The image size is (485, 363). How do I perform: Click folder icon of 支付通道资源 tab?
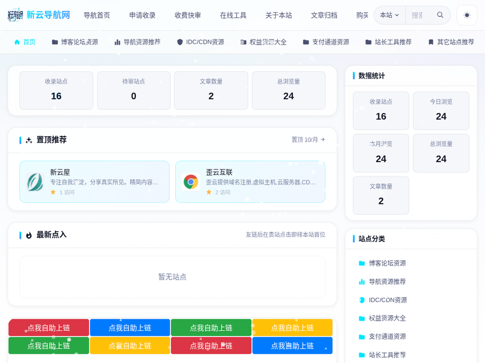pos(306,42)
